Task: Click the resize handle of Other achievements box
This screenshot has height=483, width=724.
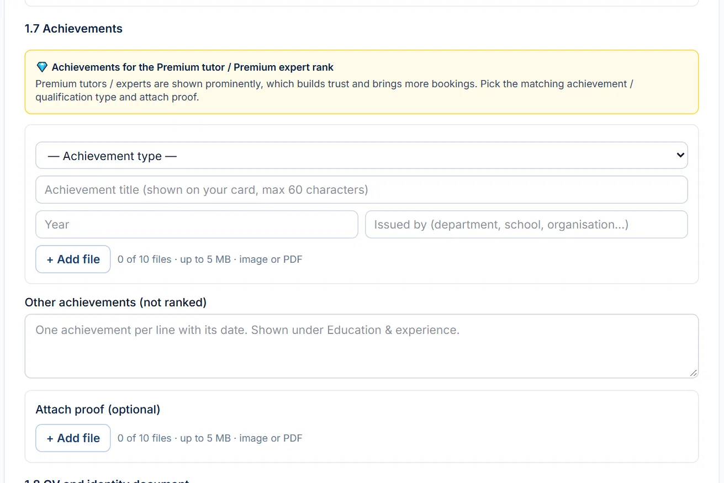Action: coord(694,373)
